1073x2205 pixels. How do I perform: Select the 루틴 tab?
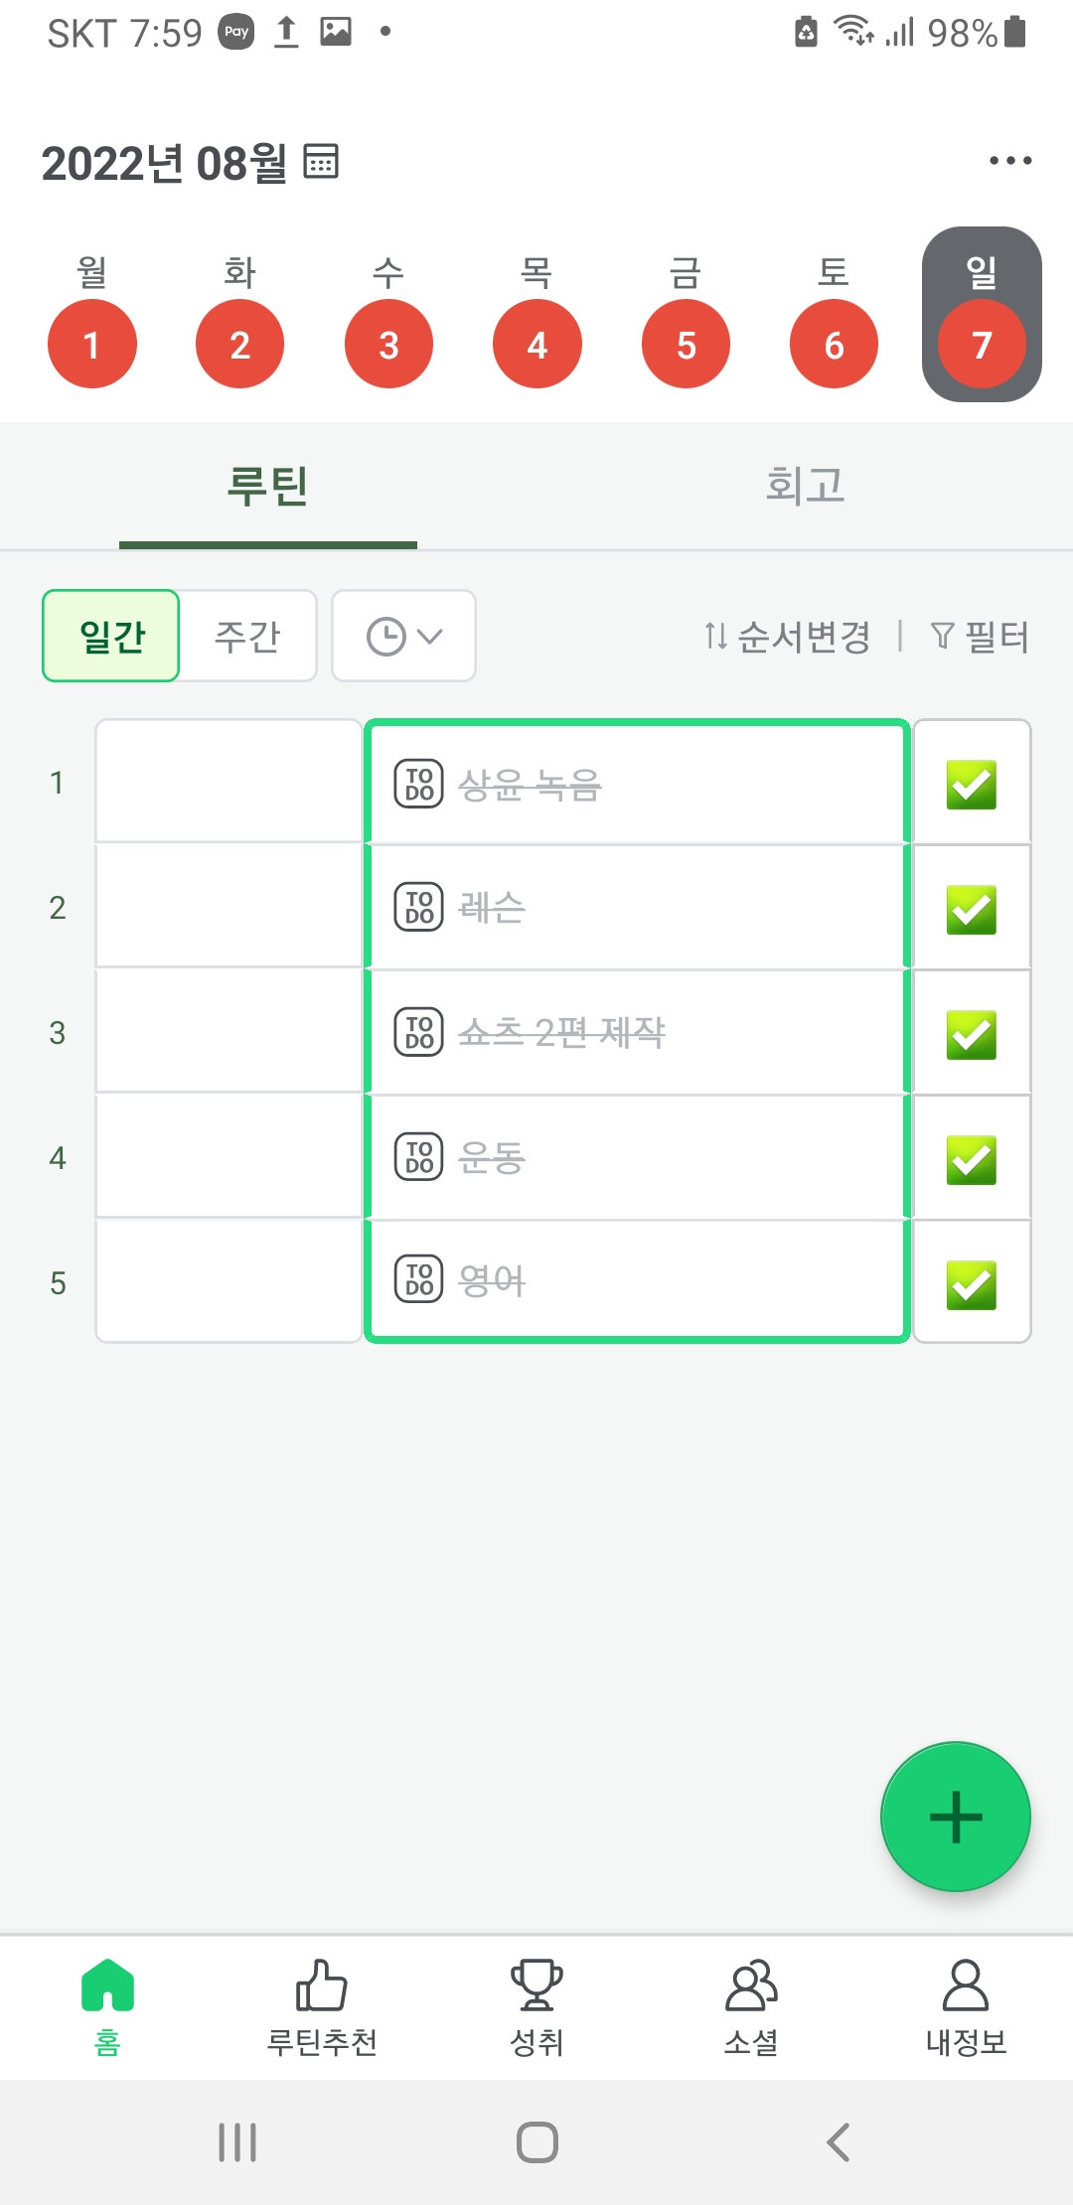(x=268, y=487)
